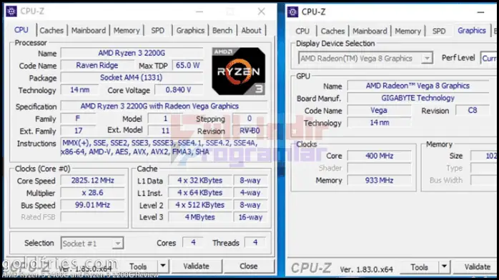Screen dimensions: 499x280
Task: Open the Memory tab in left window
Action: coord(127,31)
